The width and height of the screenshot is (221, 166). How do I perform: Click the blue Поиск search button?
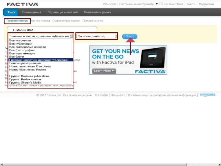pos(130,37)
